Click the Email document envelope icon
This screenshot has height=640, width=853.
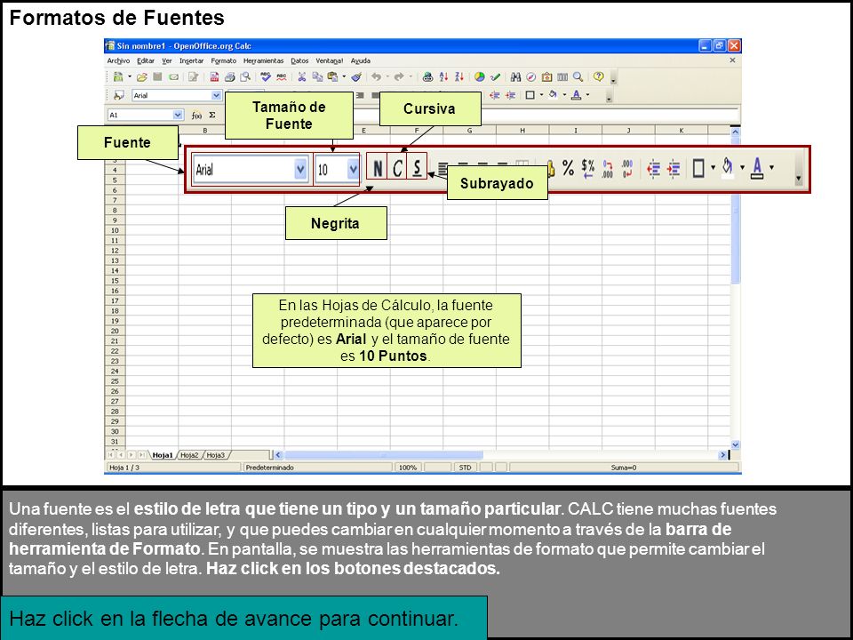click(x=173, y=77)
